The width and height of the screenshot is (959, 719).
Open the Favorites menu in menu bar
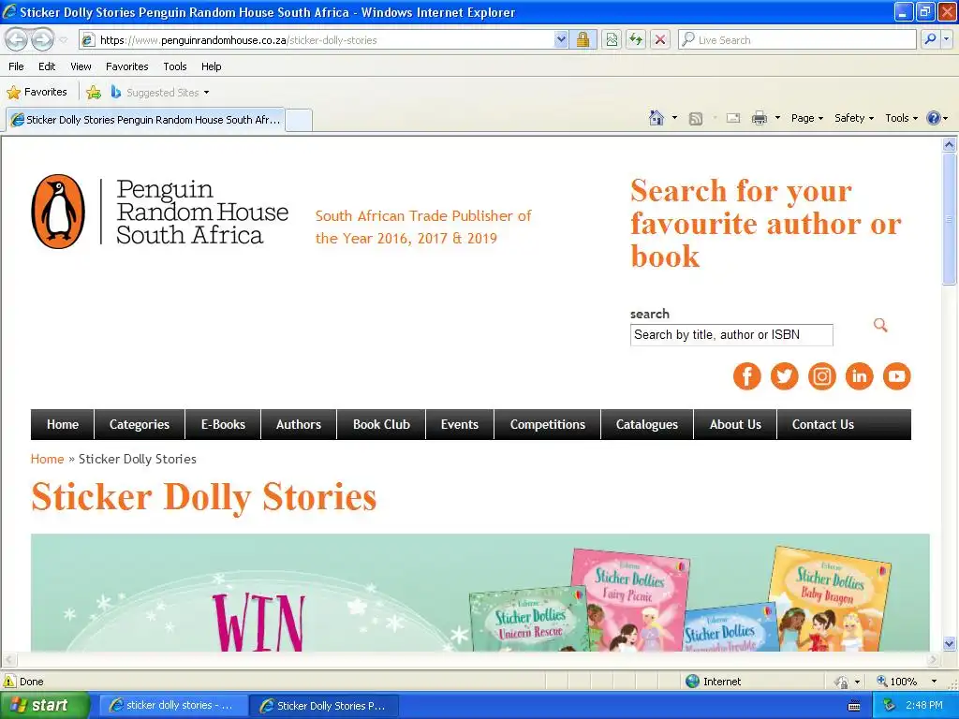click(x=126, y=66)
